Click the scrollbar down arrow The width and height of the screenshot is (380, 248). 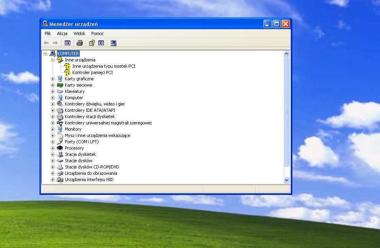coord(286,180)
